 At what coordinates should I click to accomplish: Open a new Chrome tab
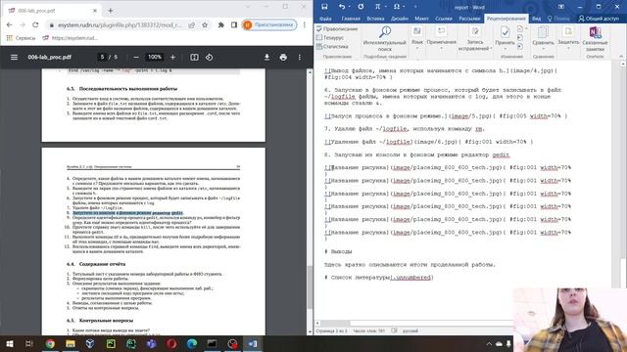111,11
